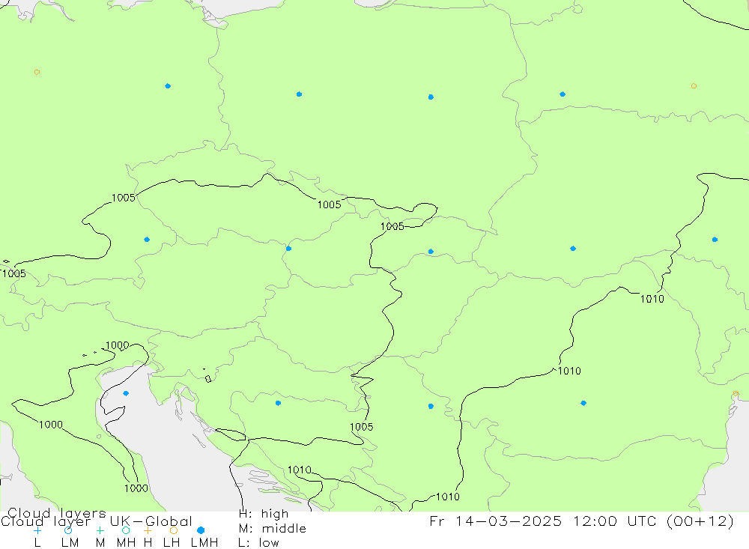Pick the orange circle LH legend symbol
This screenshot has width=749, height=549.
point(174,530)
